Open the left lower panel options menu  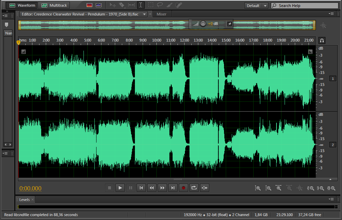click(x=5, y=153)
